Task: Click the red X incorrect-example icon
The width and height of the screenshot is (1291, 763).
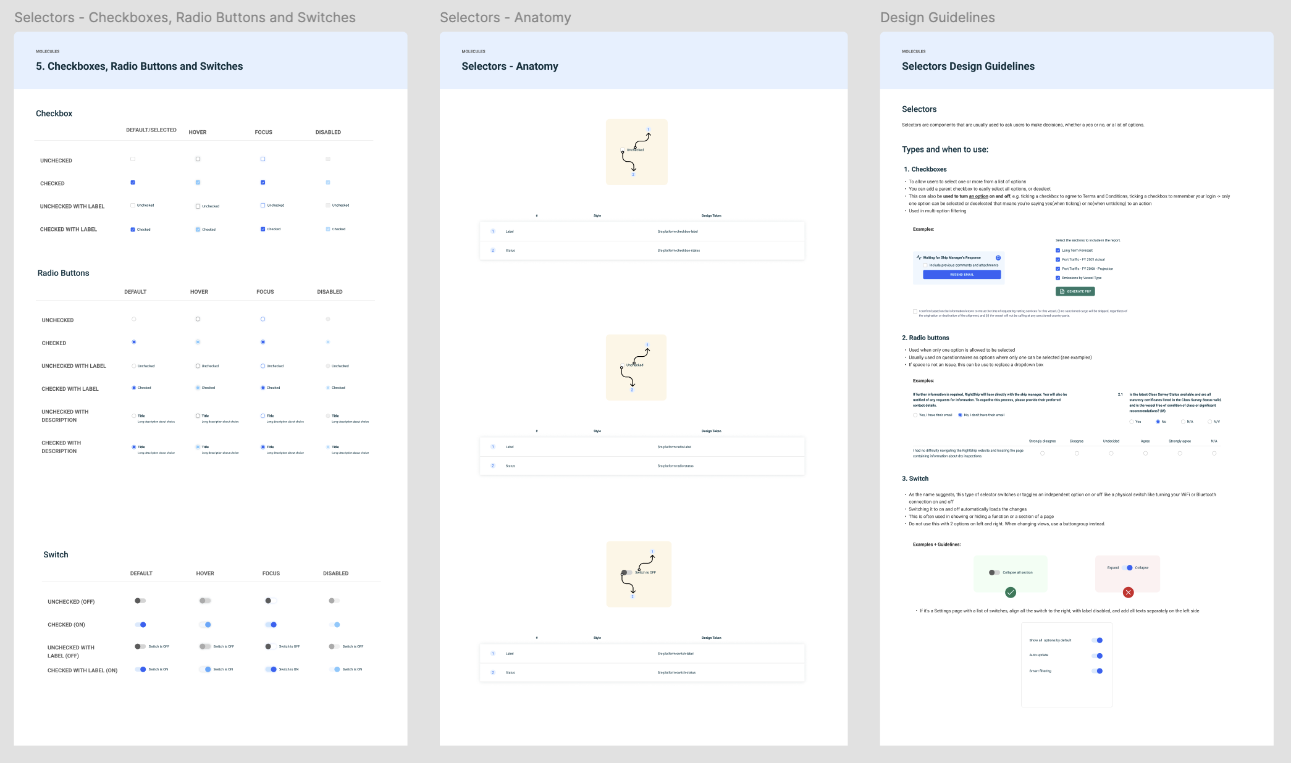Action: [1128, 593]
